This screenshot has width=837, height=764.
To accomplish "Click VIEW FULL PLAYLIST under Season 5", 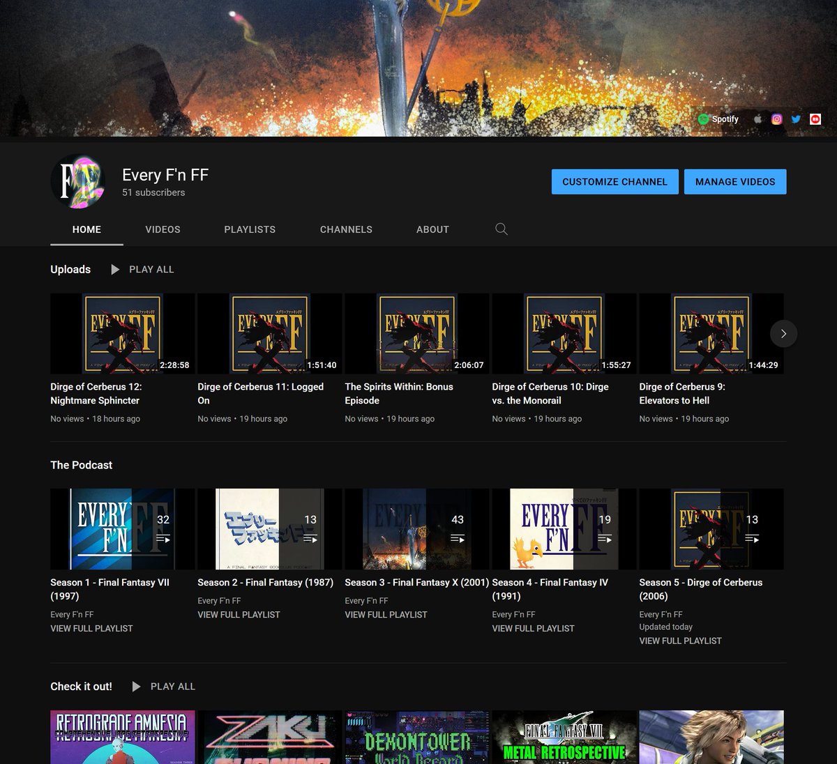I will click(680, 641).
